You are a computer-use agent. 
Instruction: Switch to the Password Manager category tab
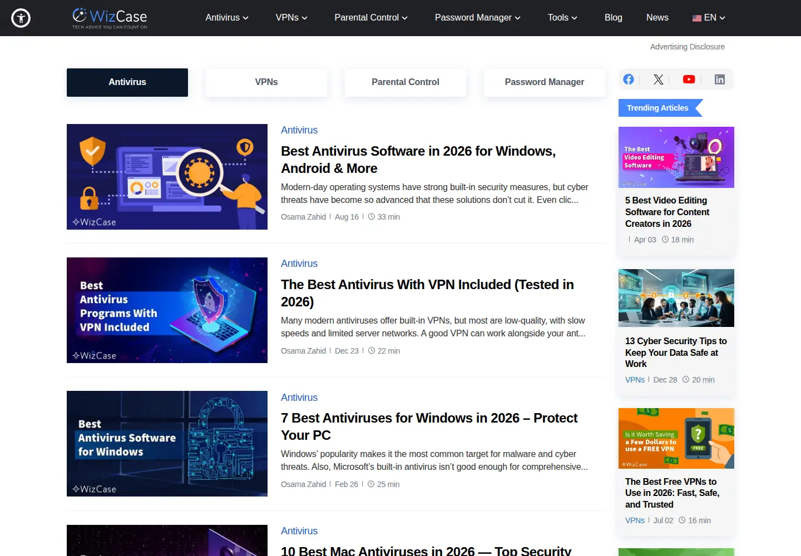tap(545, 82)
